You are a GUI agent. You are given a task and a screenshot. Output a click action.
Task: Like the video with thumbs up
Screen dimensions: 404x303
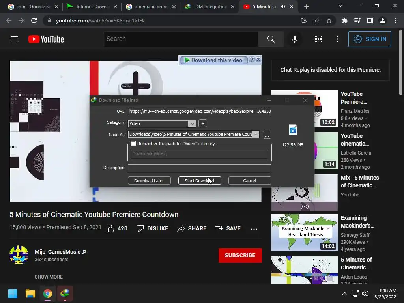pos(117,228)
